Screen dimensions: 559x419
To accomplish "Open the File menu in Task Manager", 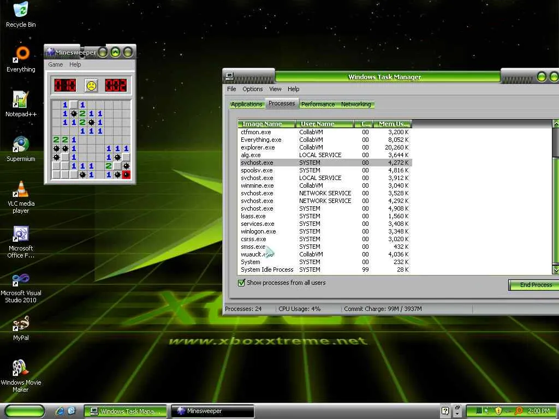I will (x=231, y=89).
